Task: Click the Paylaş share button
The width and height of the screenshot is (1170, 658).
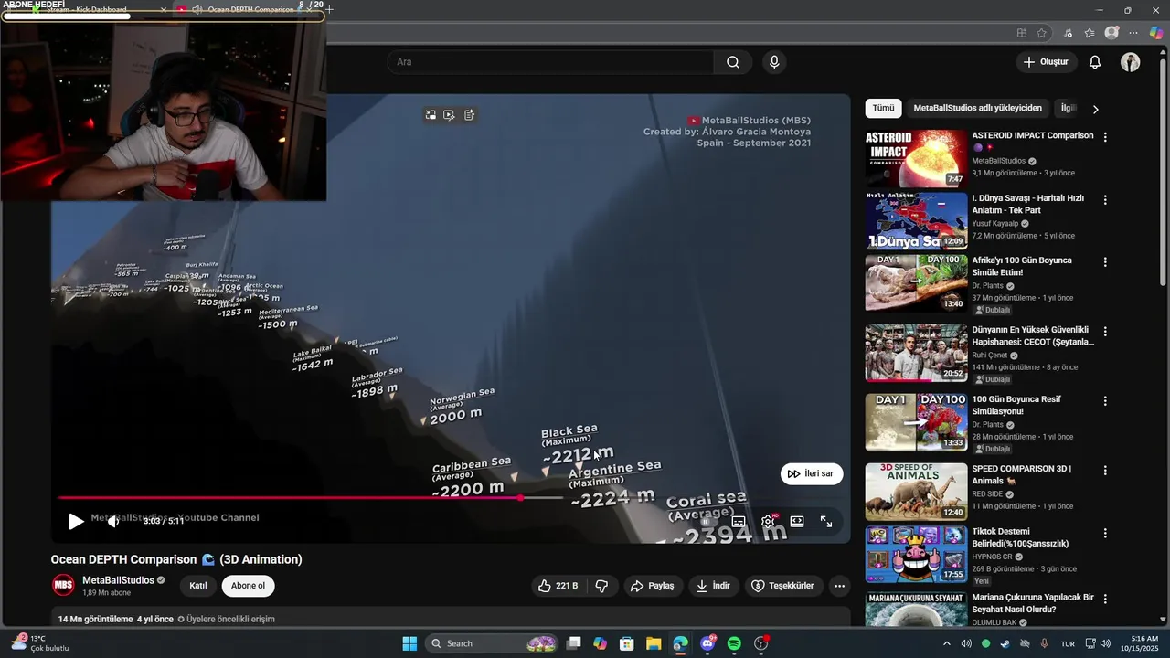Action: pos(653,586)
